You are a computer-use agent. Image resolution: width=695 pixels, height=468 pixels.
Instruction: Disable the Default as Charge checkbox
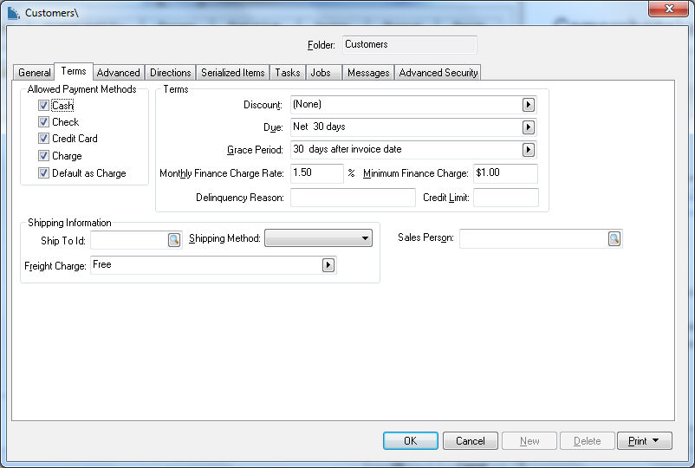[x=43, y=173]
